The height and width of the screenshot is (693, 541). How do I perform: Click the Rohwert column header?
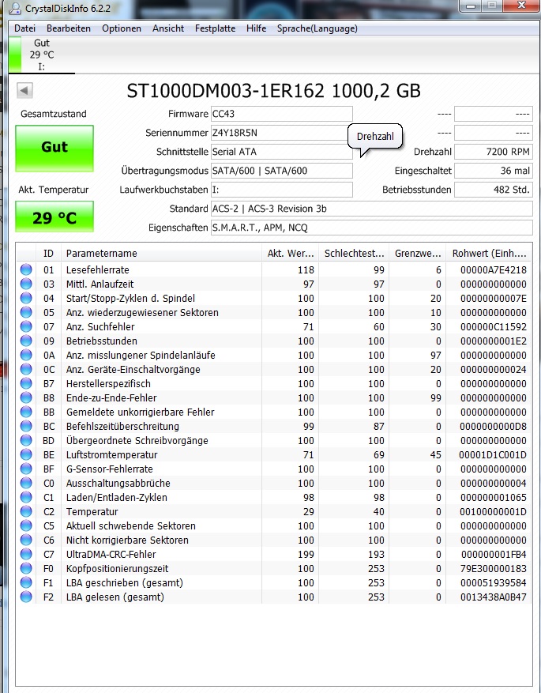489,253
